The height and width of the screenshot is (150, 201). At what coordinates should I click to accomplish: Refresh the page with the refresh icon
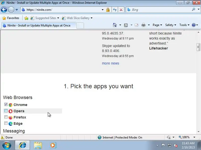coord(115,10)
